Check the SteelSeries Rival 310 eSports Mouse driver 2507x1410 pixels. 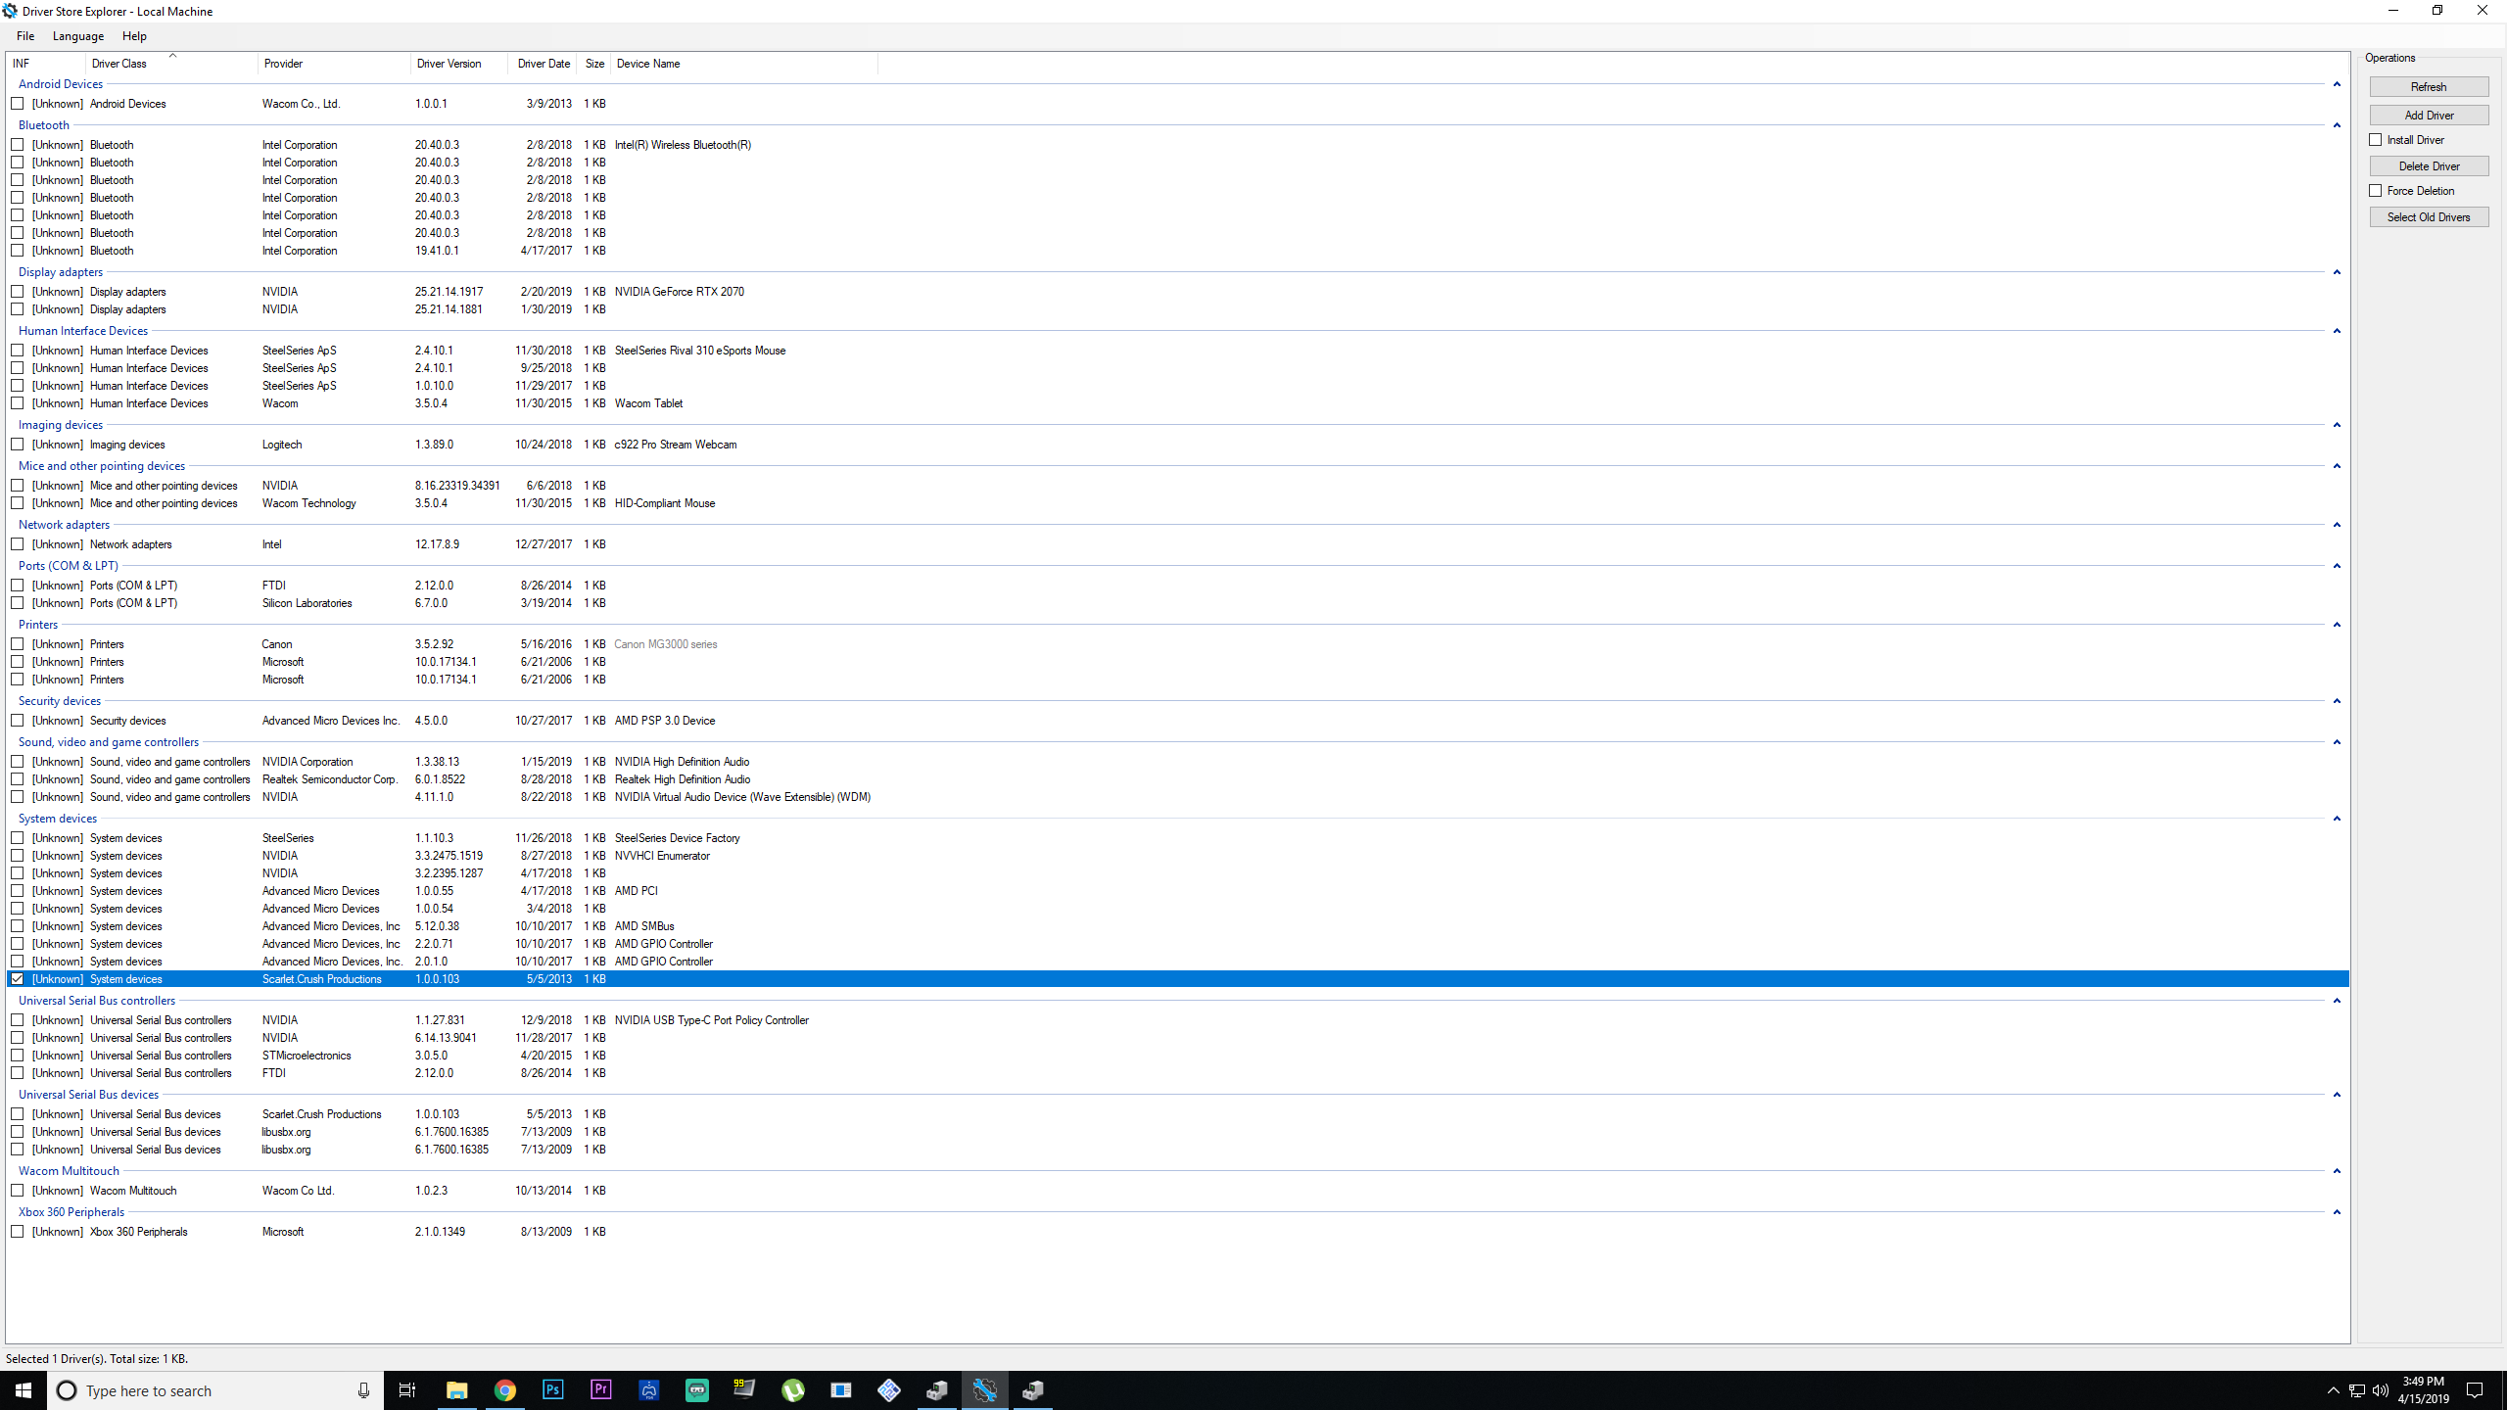[18, 351]
